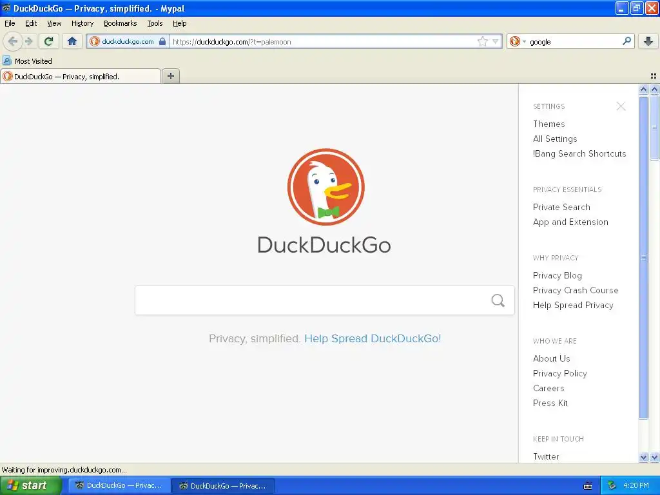
Task: Open the Most Visited bookmarks folder
Action: point(27,61)
